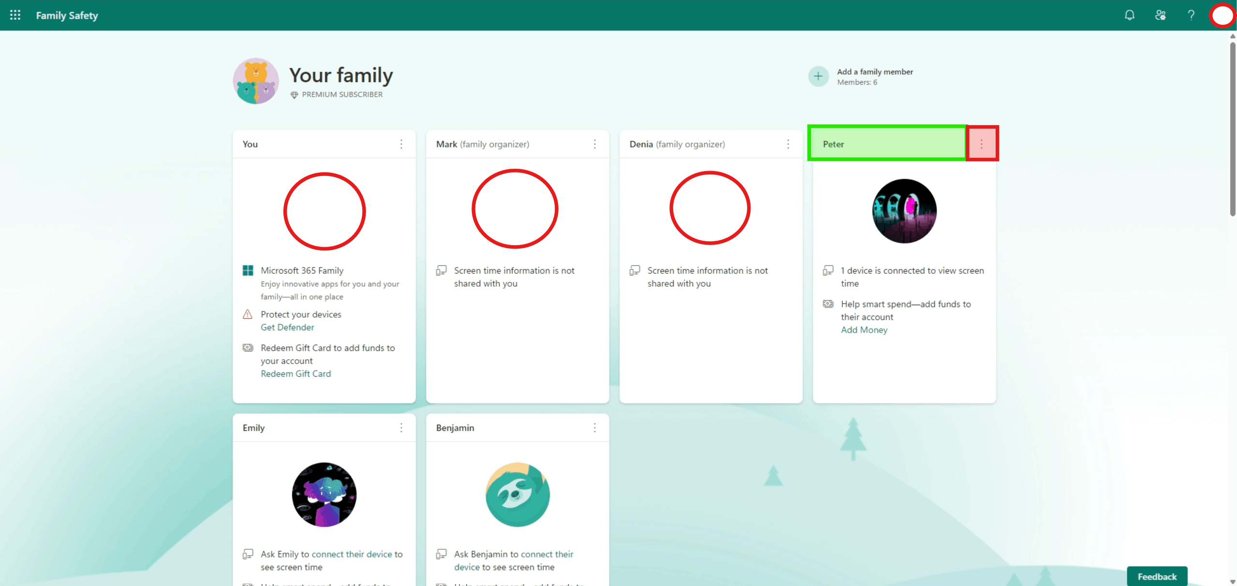Expand Denia's three-dot options menu

[788, 144]
